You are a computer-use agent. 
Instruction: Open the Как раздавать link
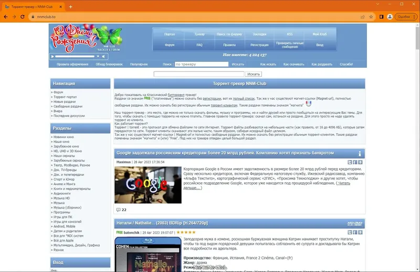[x=322, y=64]
